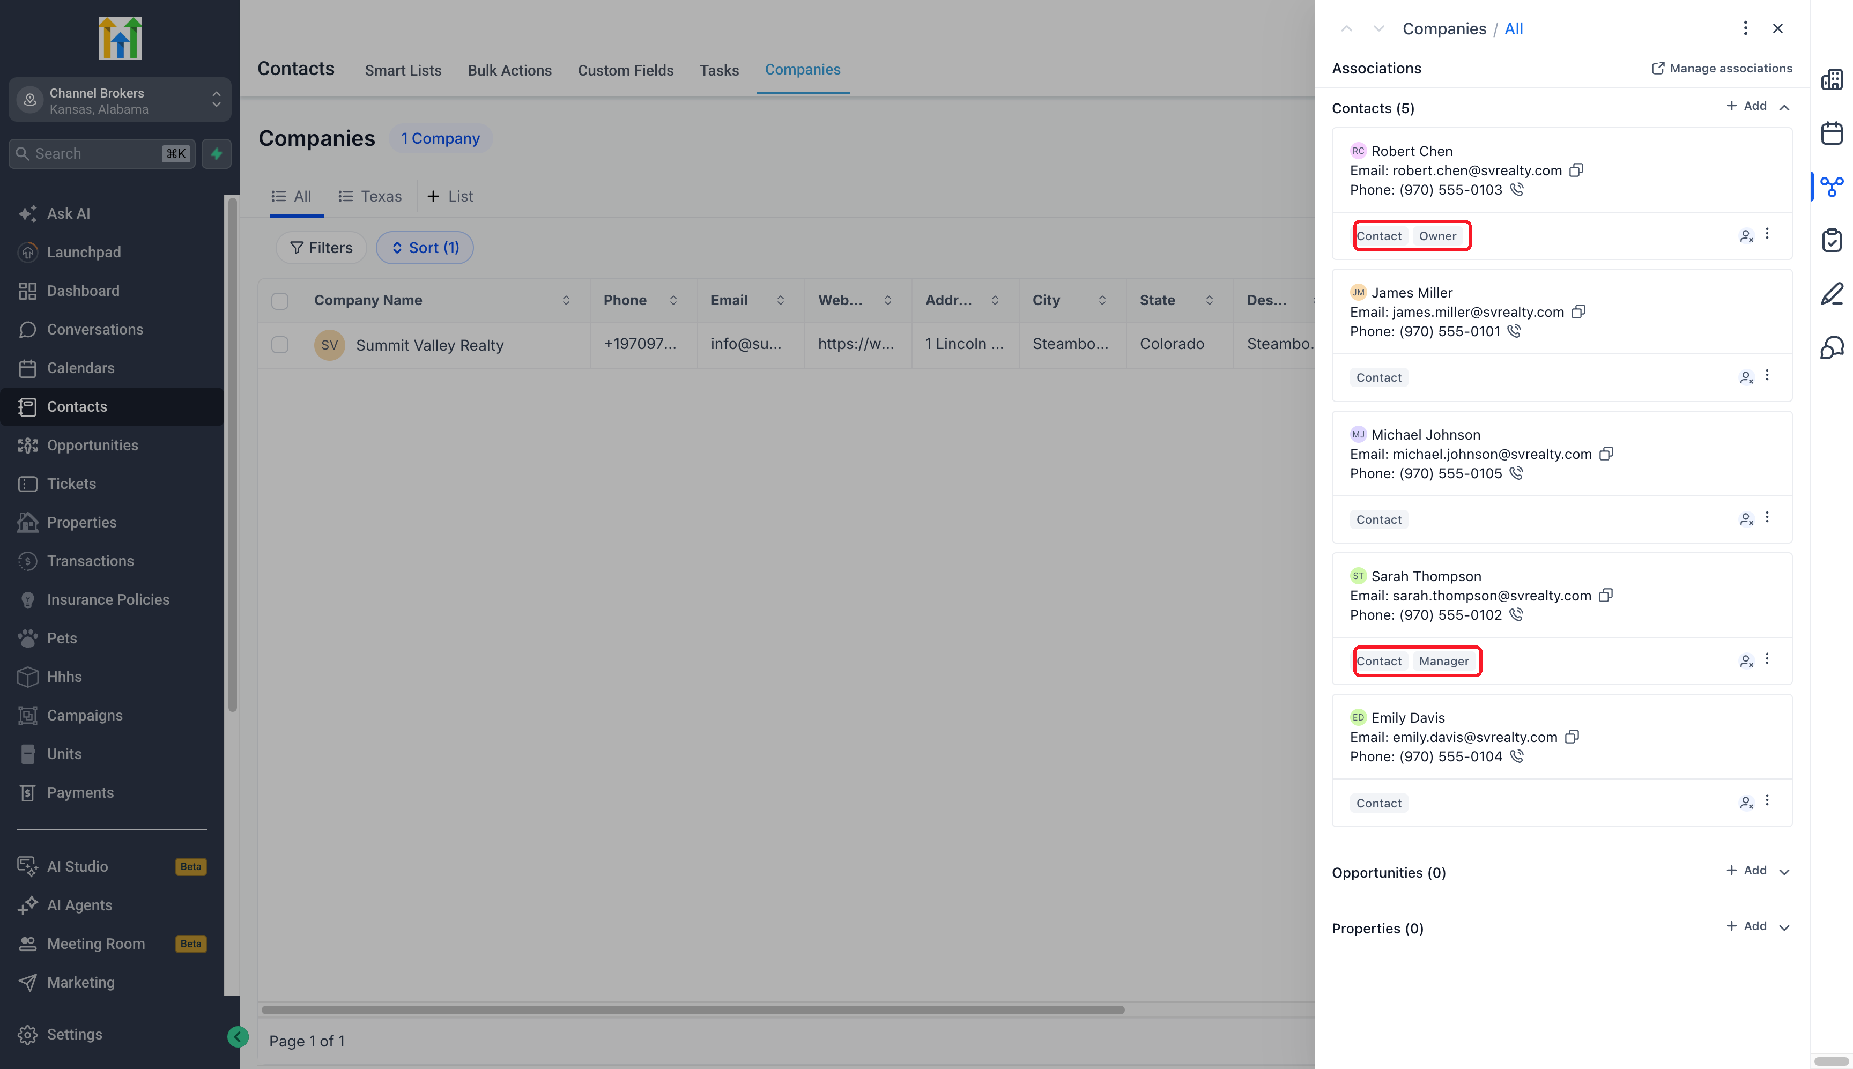
Task: Collapse the sidebar with green arrow
Action: 237,1037
